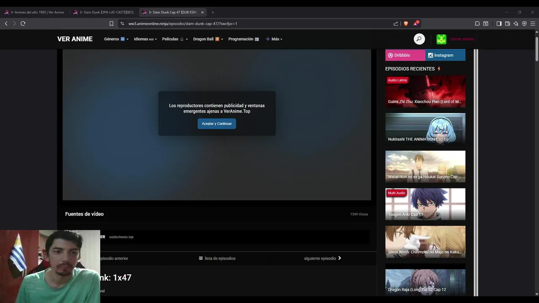The height and width of the screenshot is (303, 539).
Task: Switch to Slam Dunk JPN-LAT-CAST tab
Action: click(104, 12)
